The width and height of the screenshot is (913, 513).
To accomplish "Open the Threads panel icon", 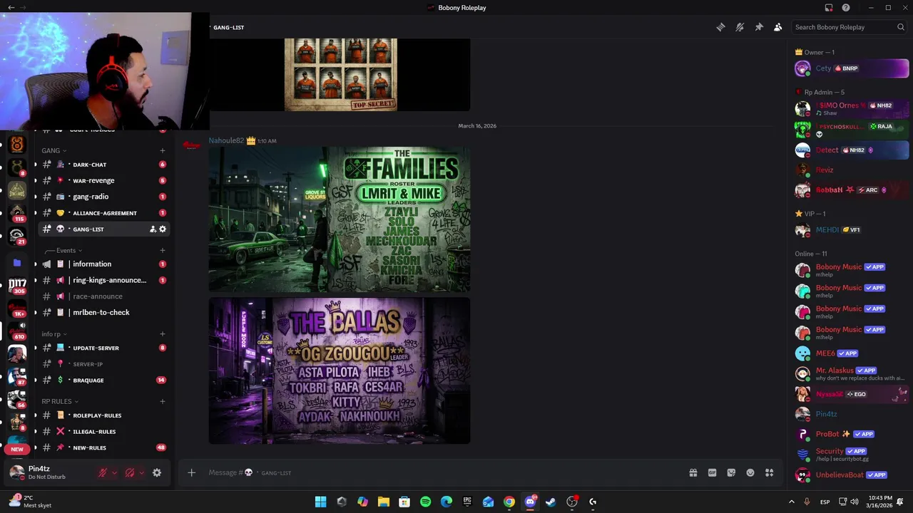I will tap(720, 27).
